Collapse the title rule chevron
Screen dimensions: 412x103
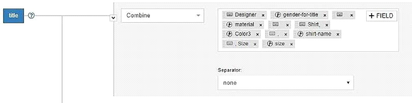[113, 18]
